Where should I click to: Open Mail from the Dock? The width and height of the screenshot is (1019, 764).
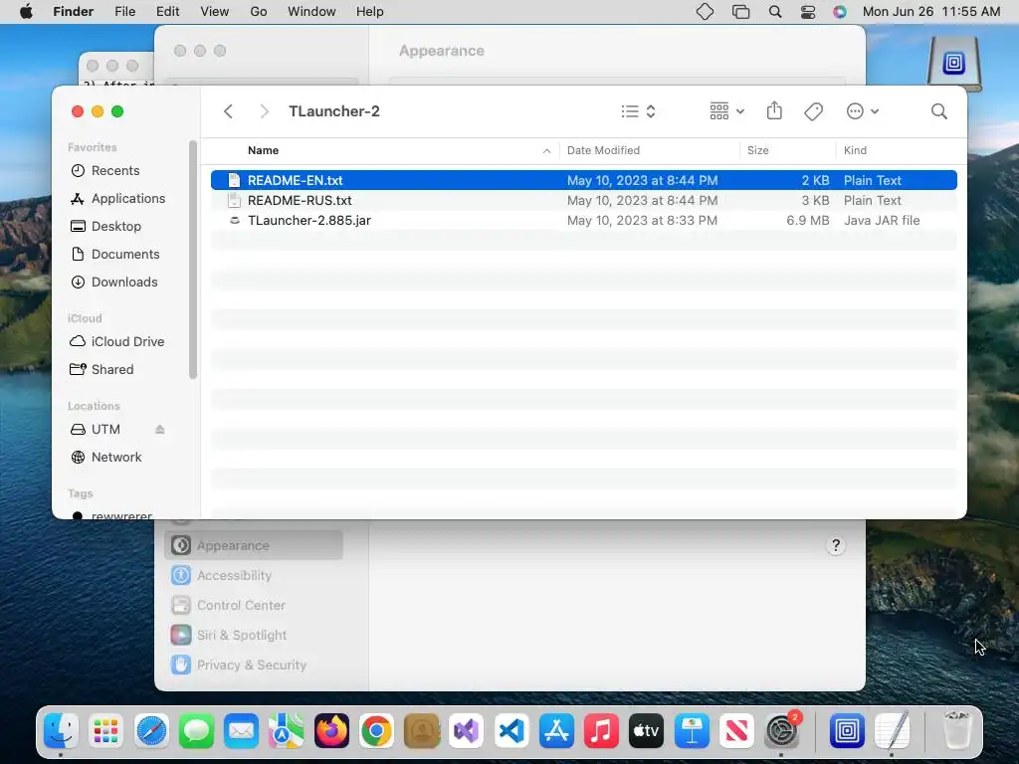(241, 730)
